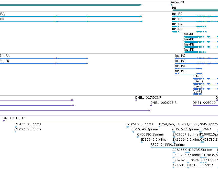The width and height of the screenshot is (218, 169).
Task: Click the EP03604.3prime EST label
Action: [185, 134]
